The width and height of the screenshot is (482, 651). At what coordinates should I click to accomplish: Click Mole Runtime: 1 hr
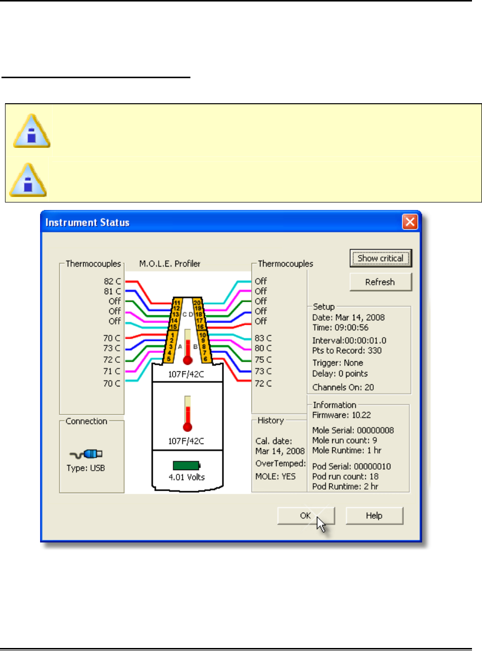(347, 450)
